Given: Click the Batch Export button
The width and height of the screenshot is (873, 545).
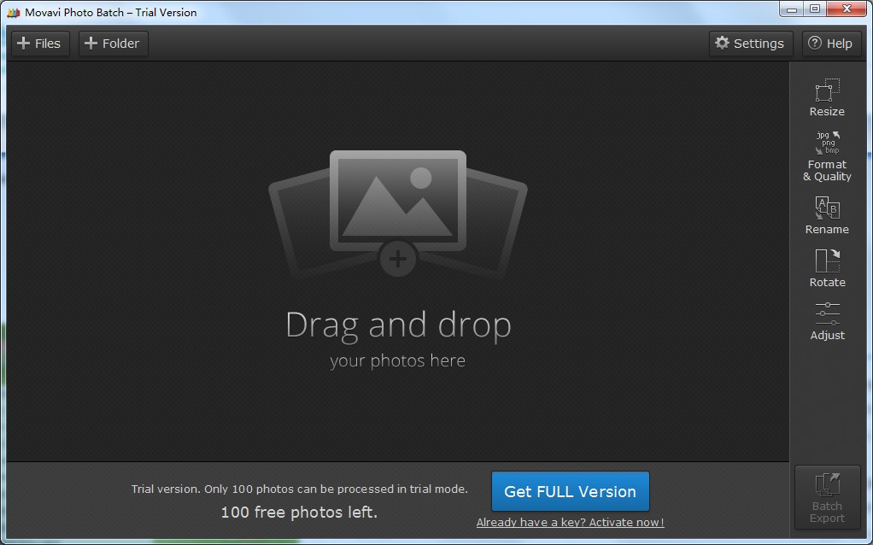Looking at the screenshot, I should click(x=827, y=498).
